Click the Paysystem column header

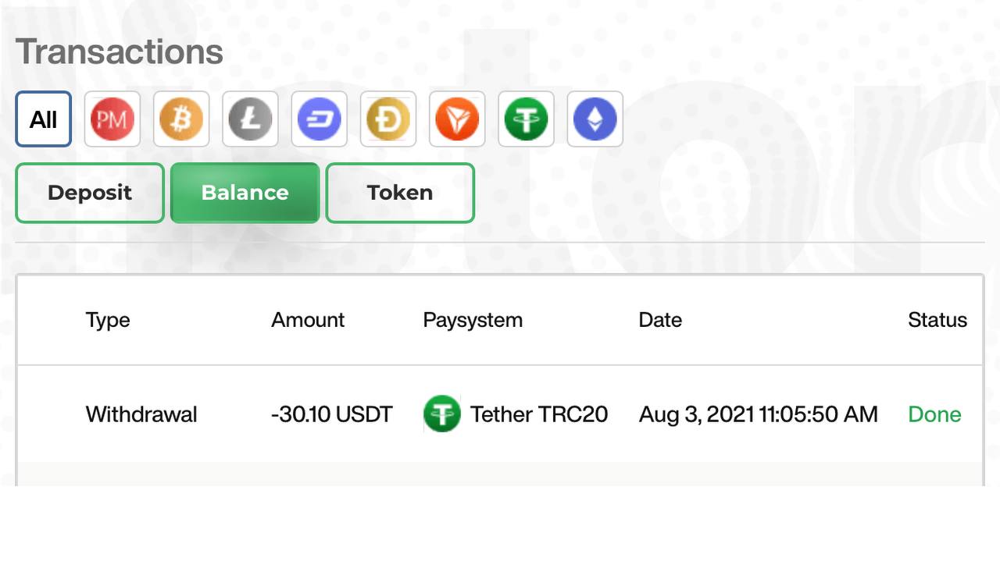(x=473, y=321)
